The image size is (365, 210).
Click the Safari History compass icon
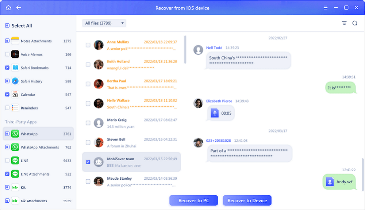point(15,81)
